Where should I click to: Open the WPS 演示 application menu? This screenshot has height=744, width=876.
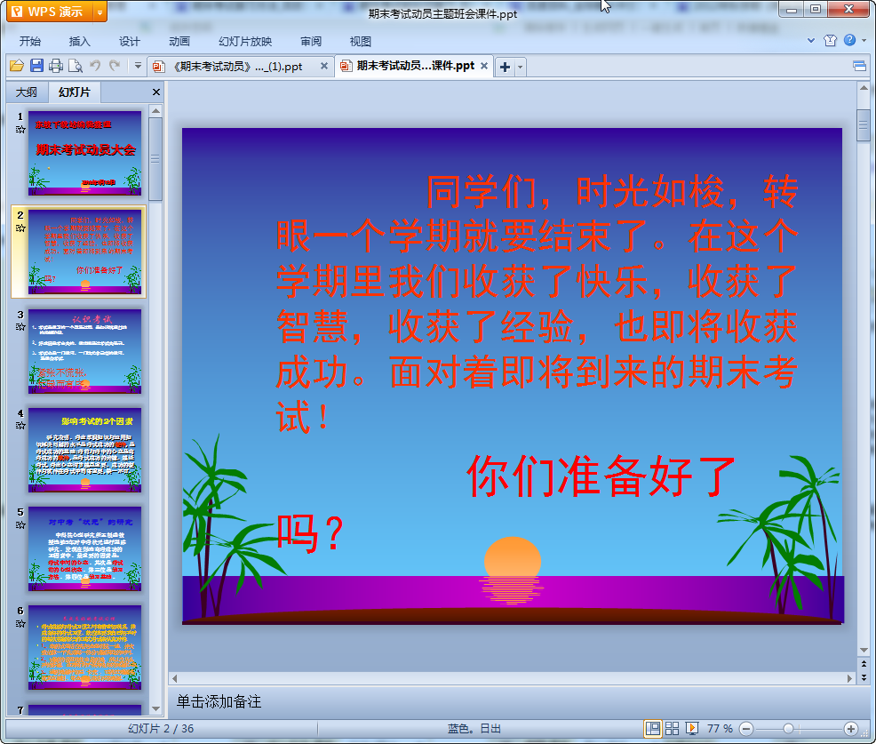pos(49,12)
